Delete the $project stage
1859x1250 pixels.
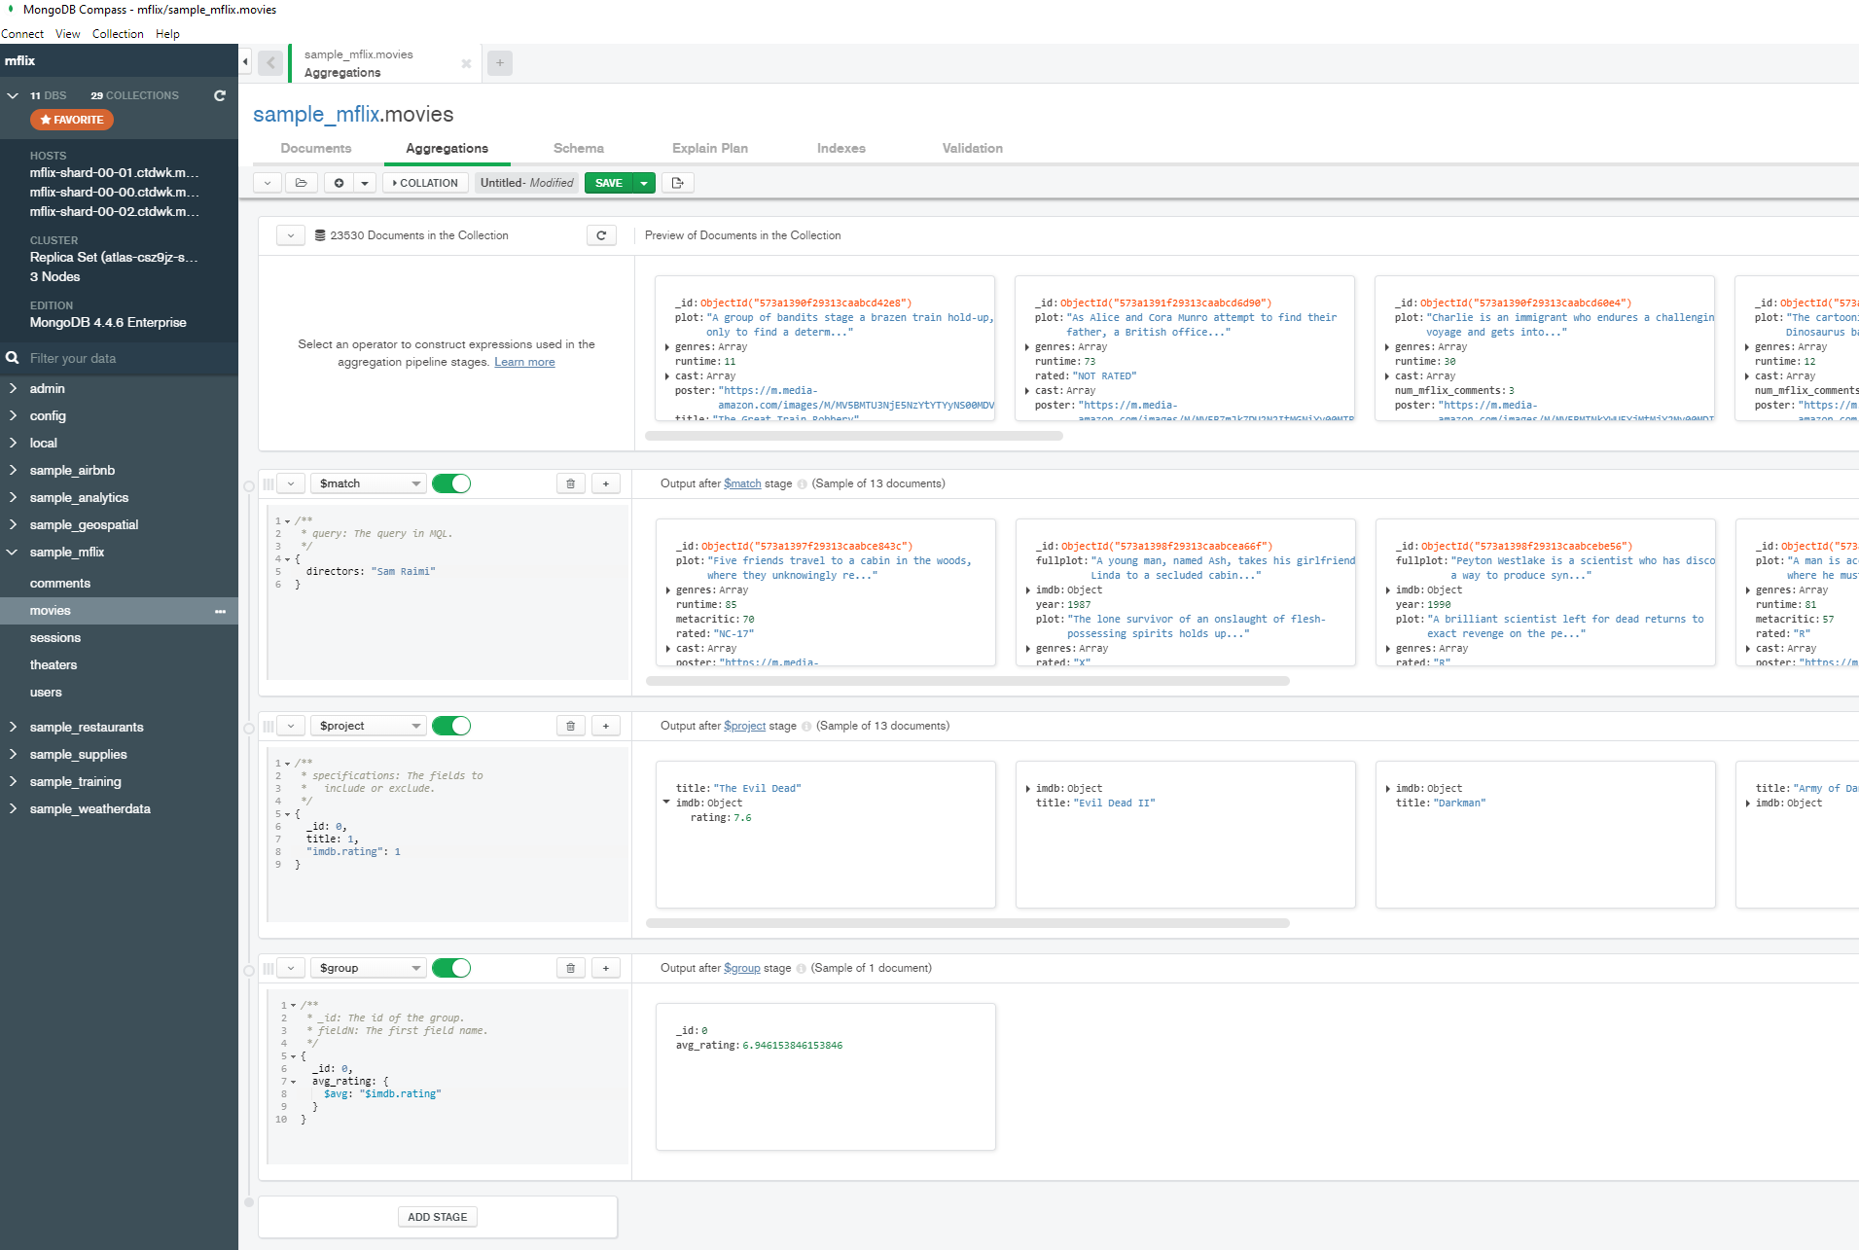(571, 726)
